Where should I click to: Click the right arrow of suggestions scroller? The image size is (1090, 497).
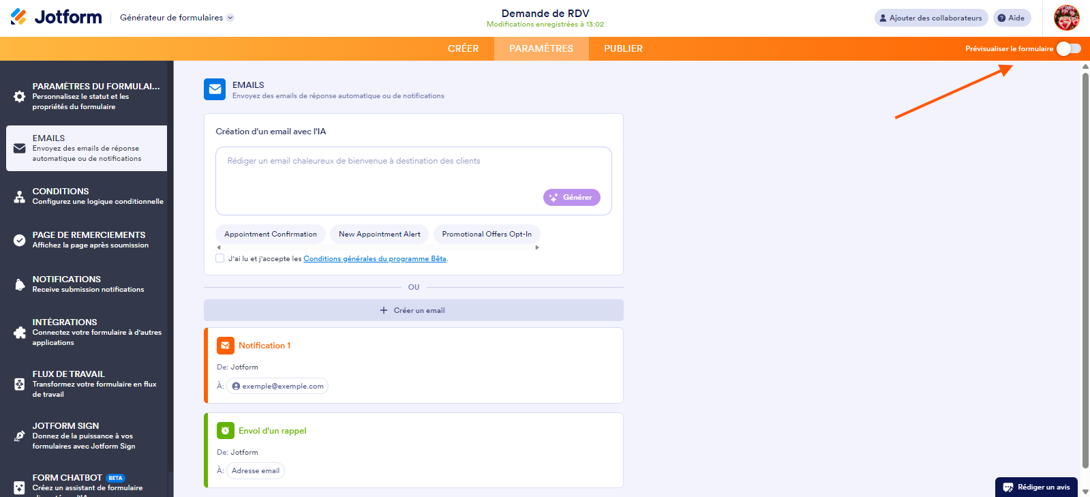coord(537,247)
